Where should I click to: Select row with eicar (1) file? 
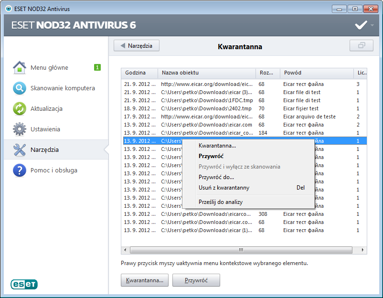tap(244, 230)
